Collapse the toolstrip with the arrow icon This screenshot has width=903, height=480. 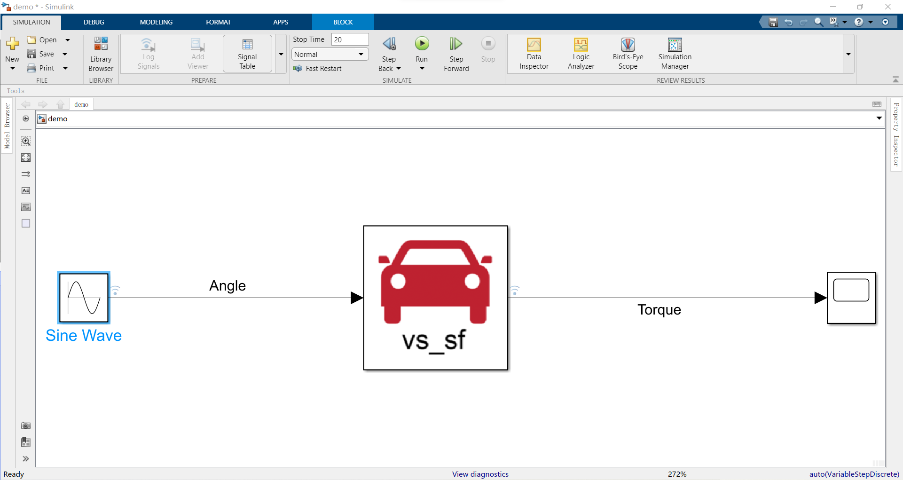[895, 79]
